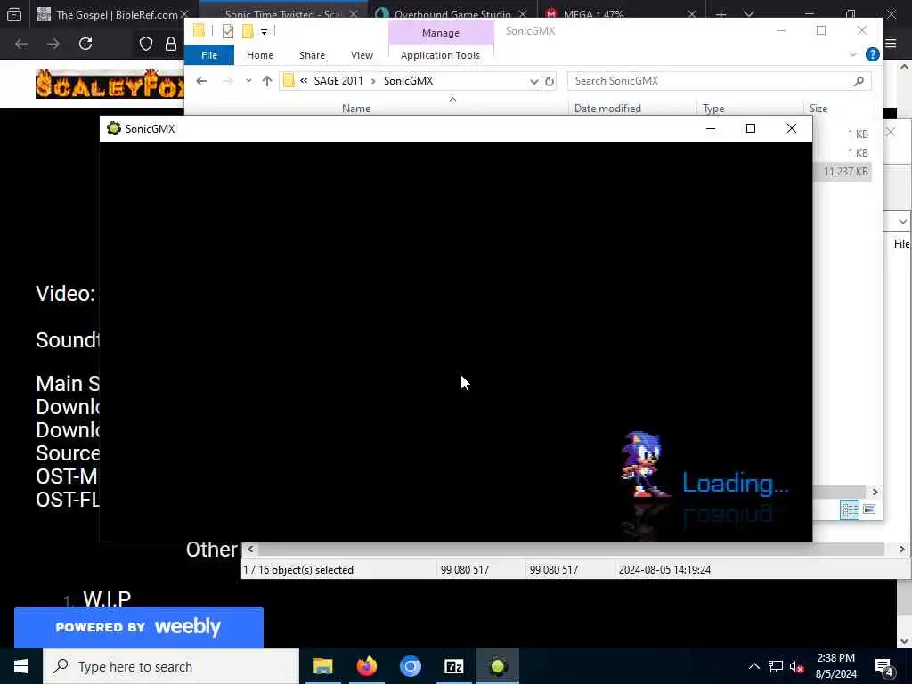
Task: Switch Explorer to details view icon
Action: pos(849,509)
